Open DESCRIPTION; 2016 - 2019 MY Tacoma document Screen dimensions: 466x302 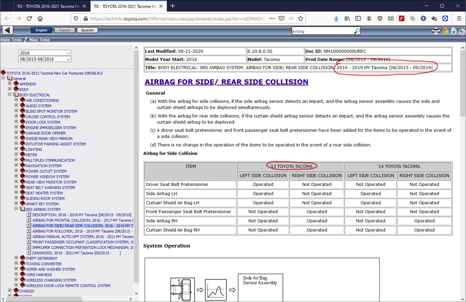[x=82, y=215]
